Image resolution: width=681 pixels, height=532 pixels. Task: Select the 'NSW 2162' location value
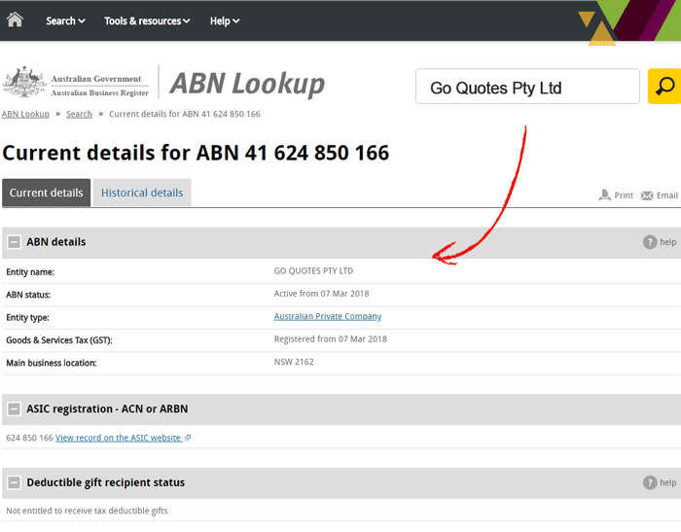click(294, 362)
